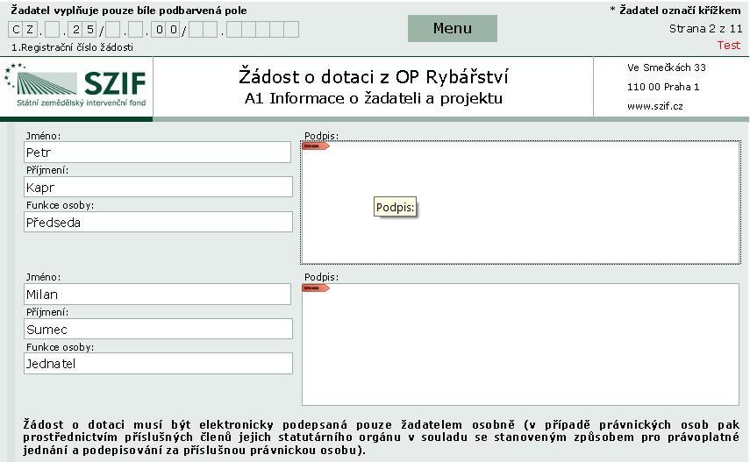This screenshot has height=462, width=750.
Task: Click the Funkce osoby field containing Jednatel
Action: coord(158,364)
